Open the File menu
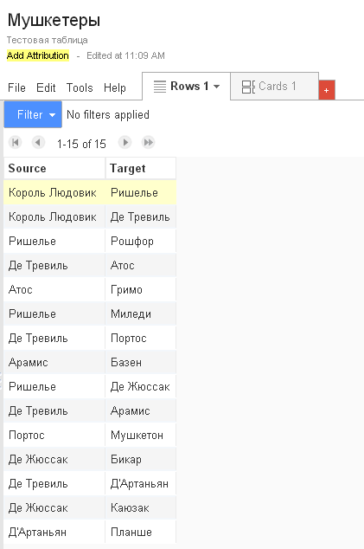The height and width of the screenshot is (549, 364). [16, 87]
